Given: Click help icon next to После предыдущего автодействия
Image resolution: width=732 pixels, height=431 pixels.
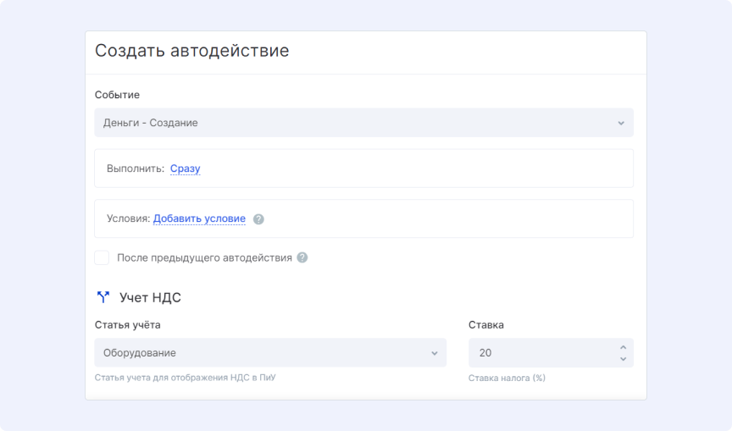Looking at the screenshot, I should [x=302, y=257].
